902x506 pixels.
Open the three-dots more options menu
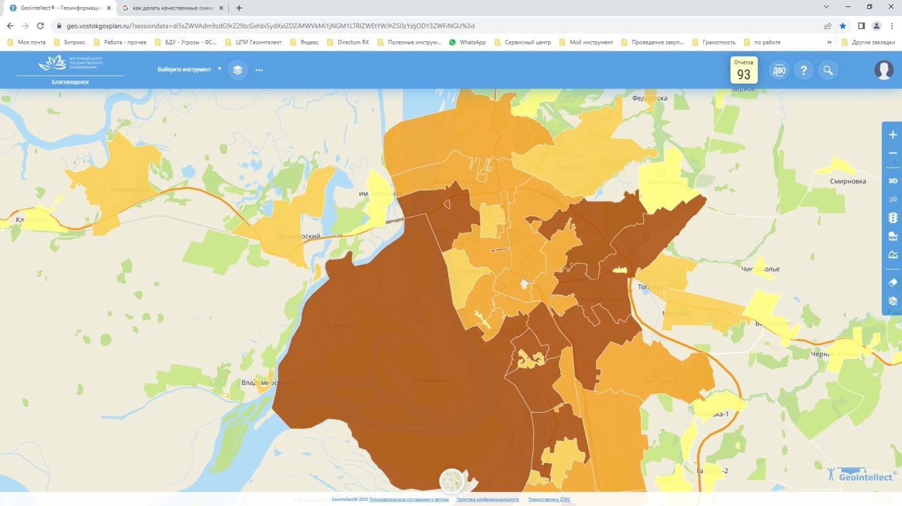(259, 70)
